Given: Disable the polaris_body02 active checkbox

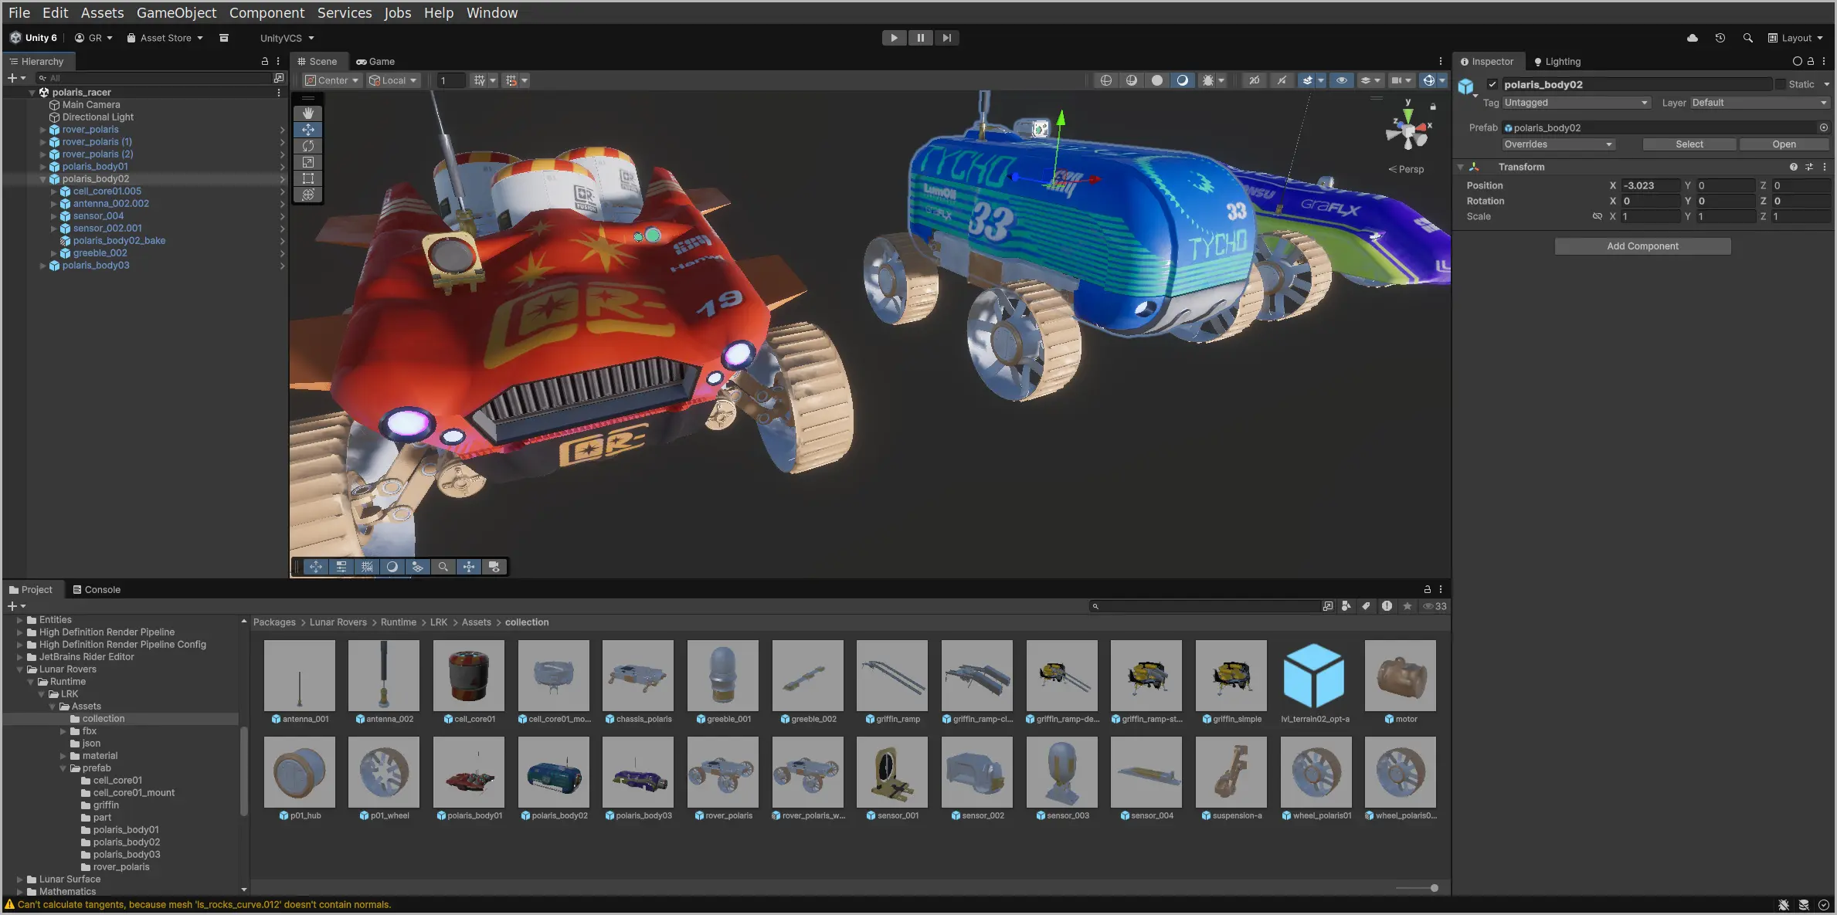Looking at the screenshot, I should 1494,84.
